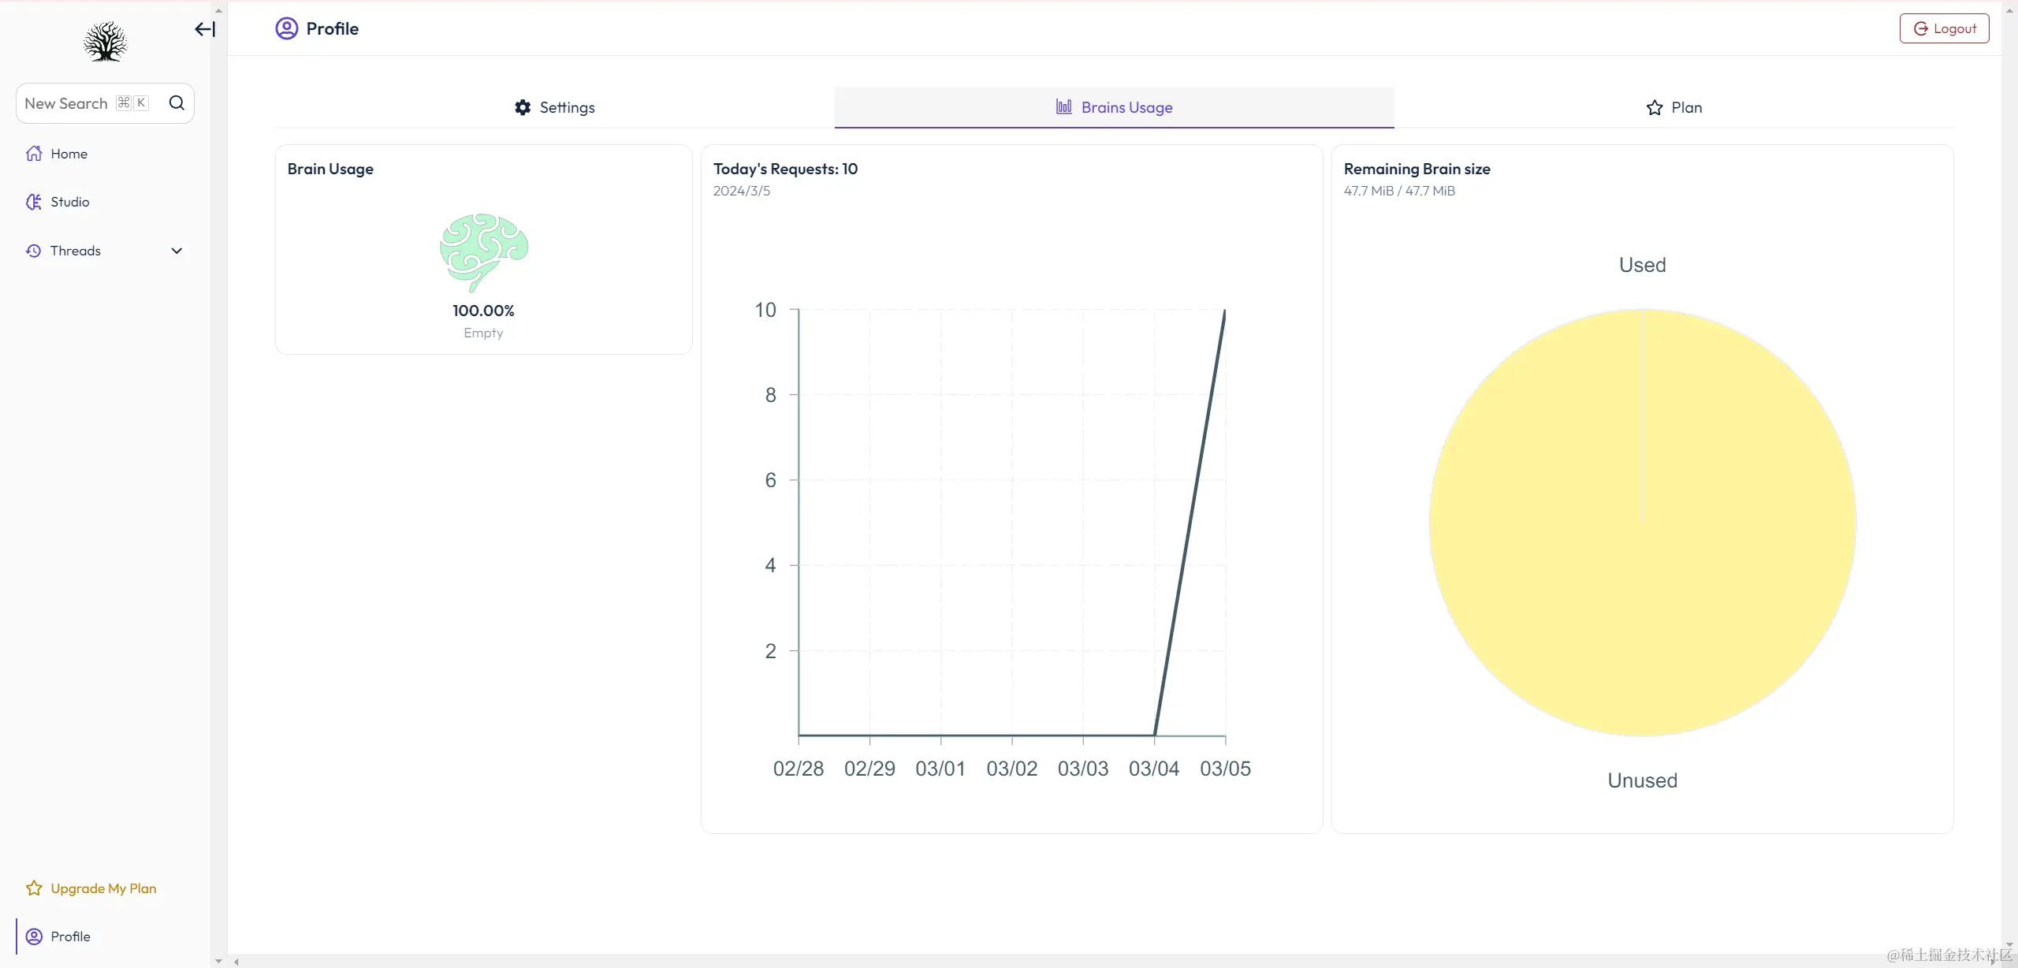Screen dimensions: 2018x968
Task: Click the Home house icon
Action: tap(34, 154)
